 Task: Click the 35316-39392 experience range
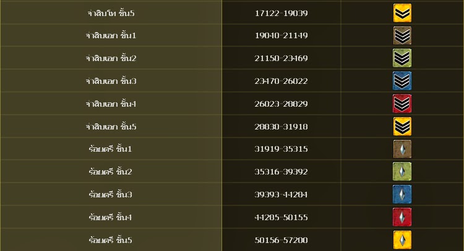[281, 171]
